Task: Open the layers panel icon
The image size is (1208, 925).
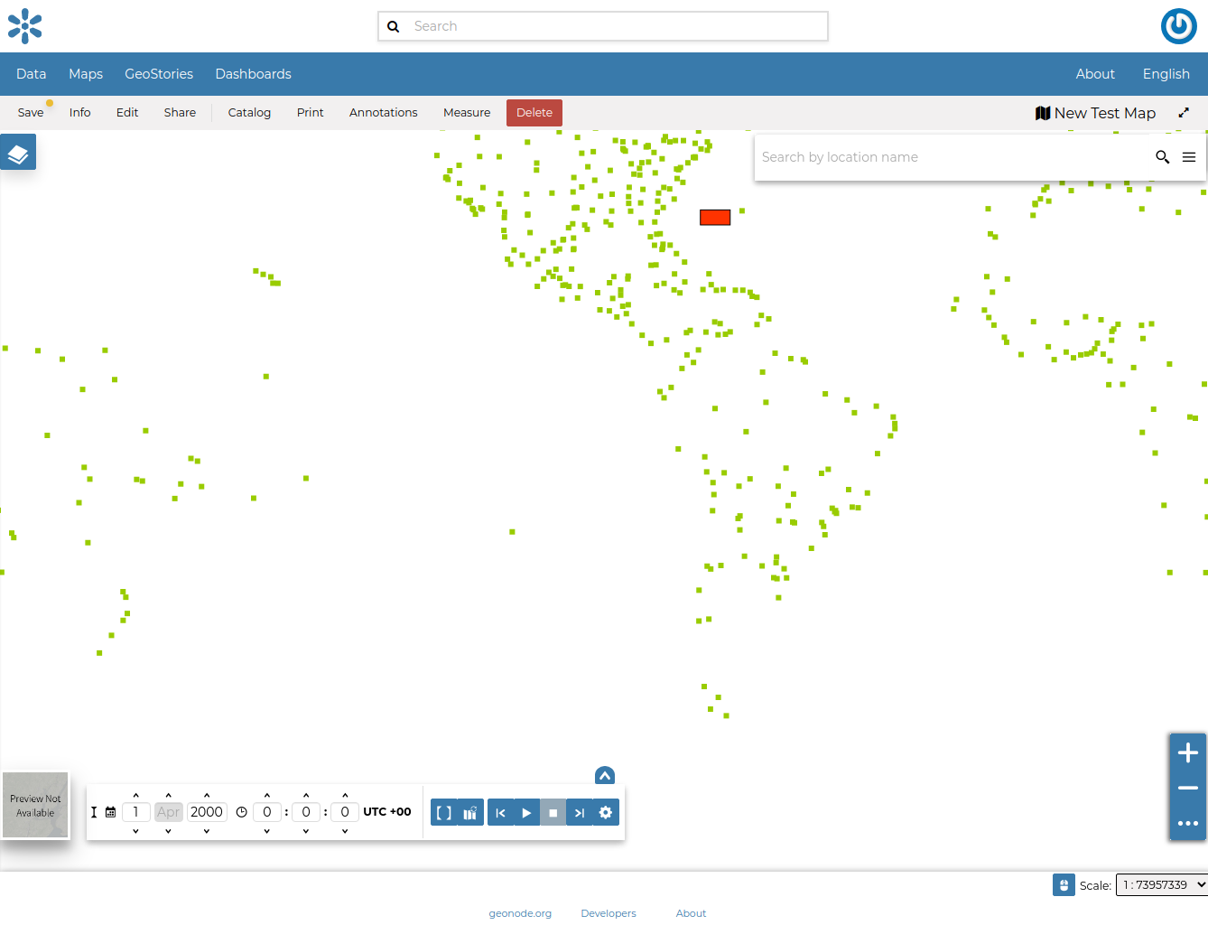Action: click(x=18, y=154)
